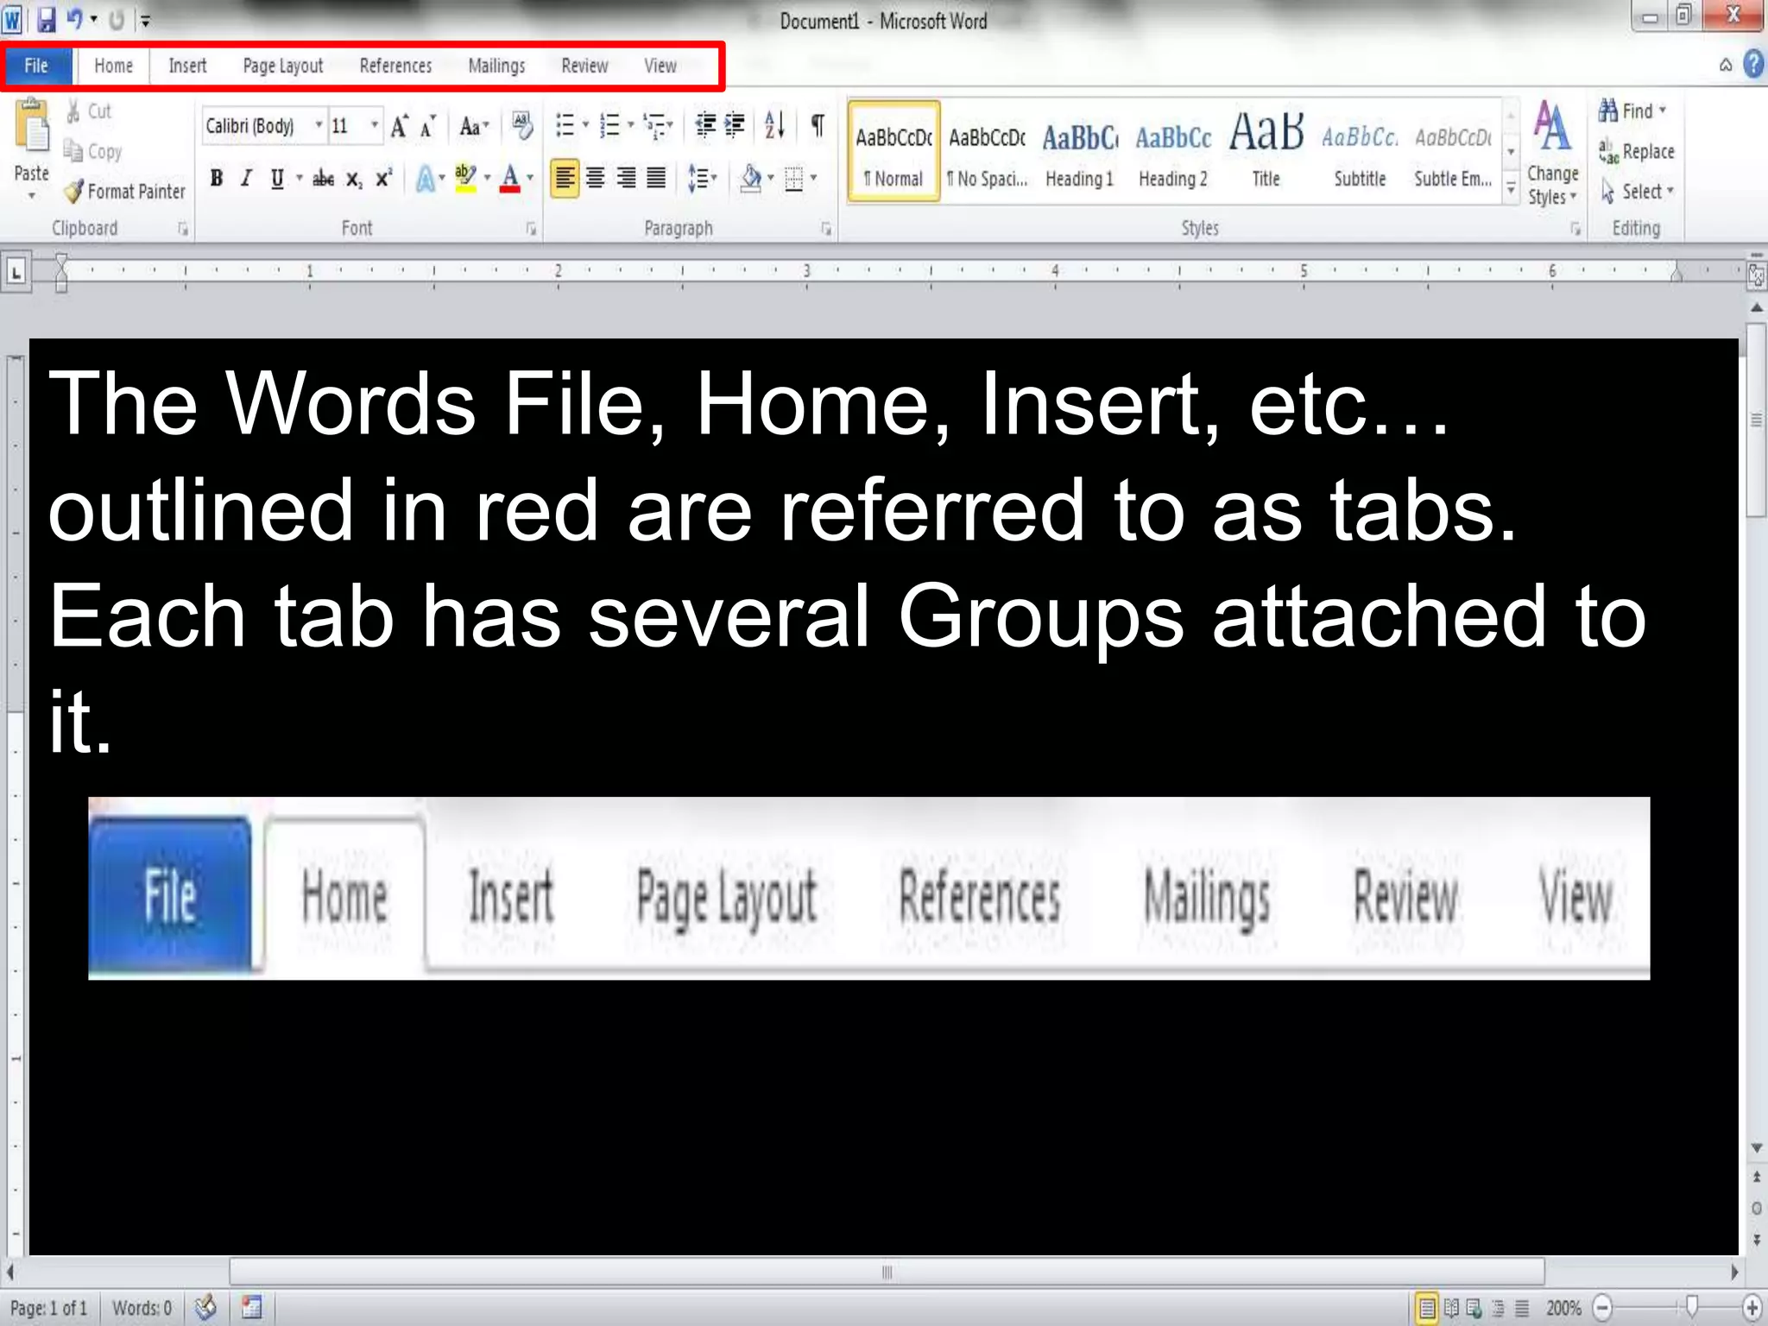Click the Strikethrough icon
The image size is (1768, 1326).
(323, 179)
